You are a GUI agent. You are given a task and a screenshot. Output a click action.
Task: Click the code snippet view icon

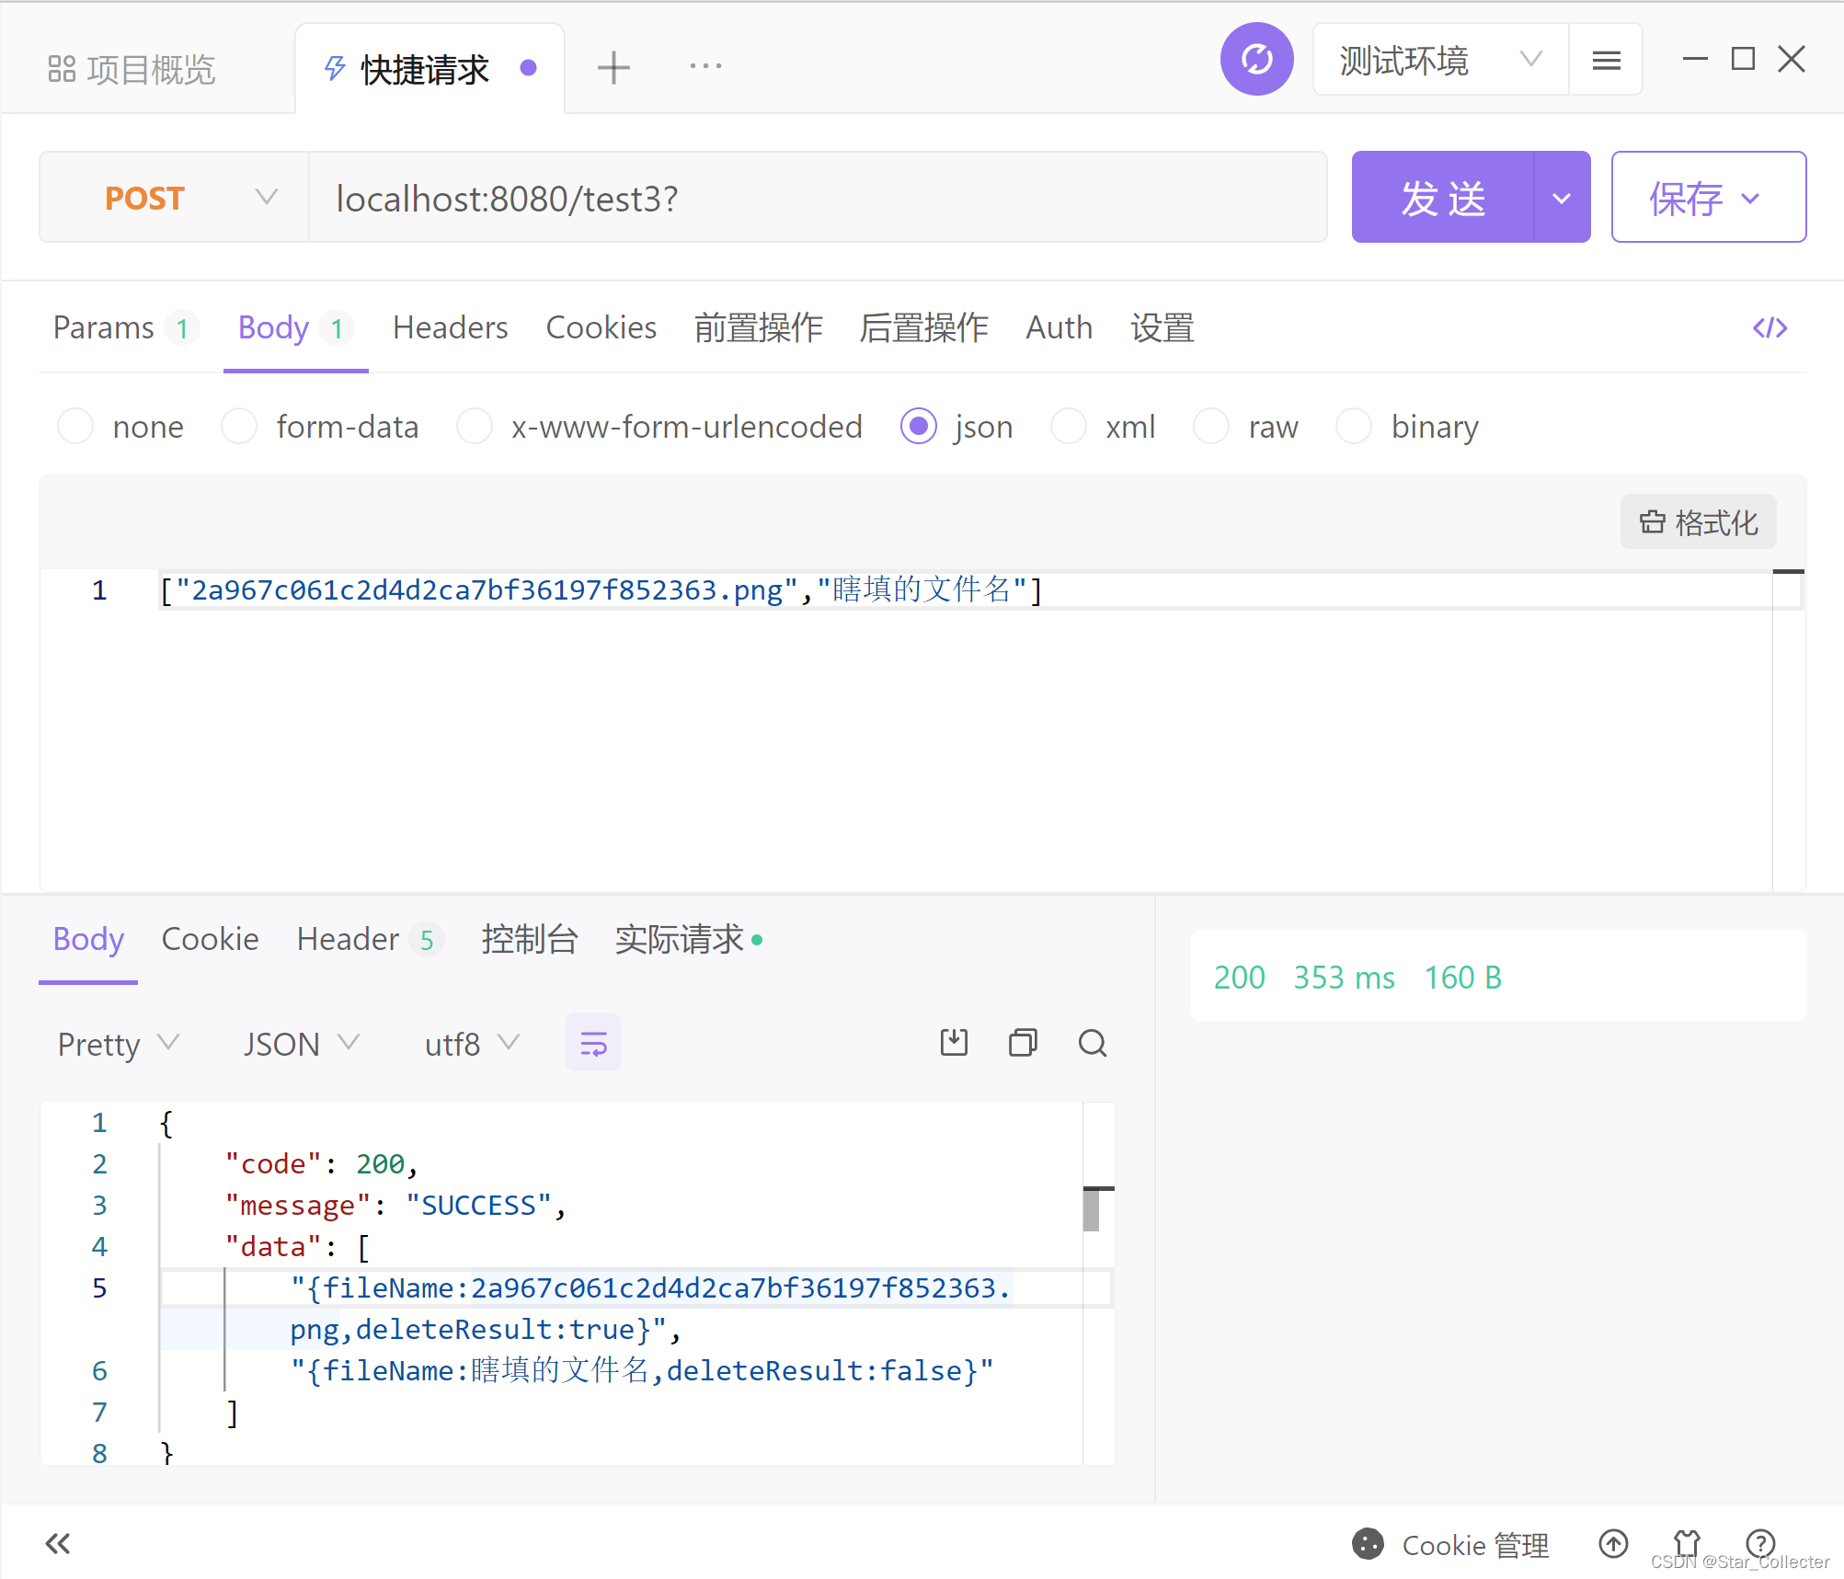pyautogui.click(x=1770, y=326)
